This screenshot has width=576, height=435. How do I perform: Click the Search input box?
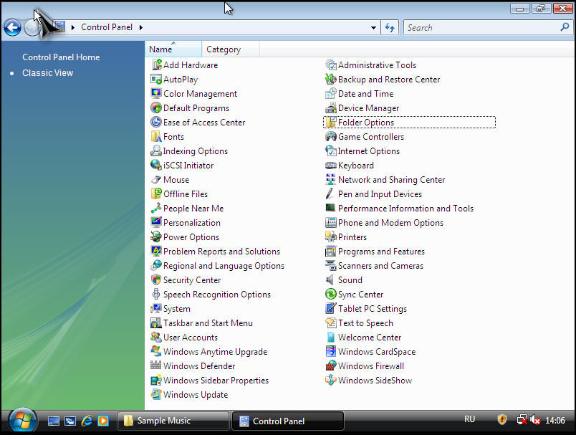point(480,28)
